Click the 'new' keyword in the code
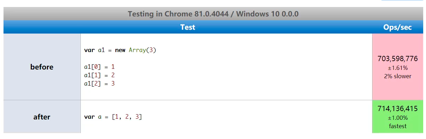426x139 pixels. point(120,50)
